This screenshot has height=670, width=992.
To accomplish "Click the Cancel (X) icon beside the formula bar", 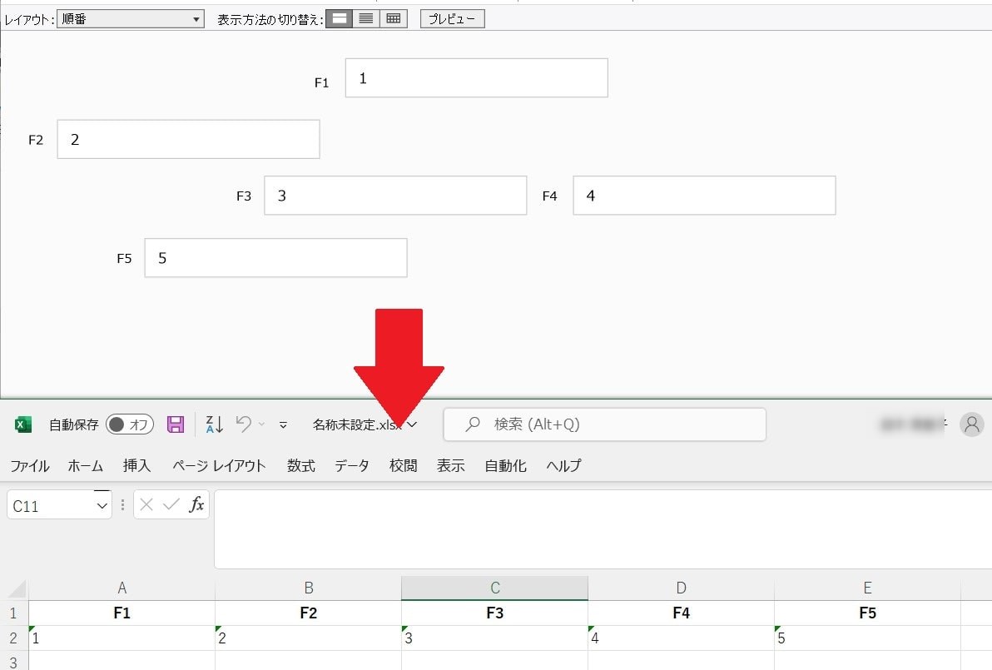I will tap(146, 504).
